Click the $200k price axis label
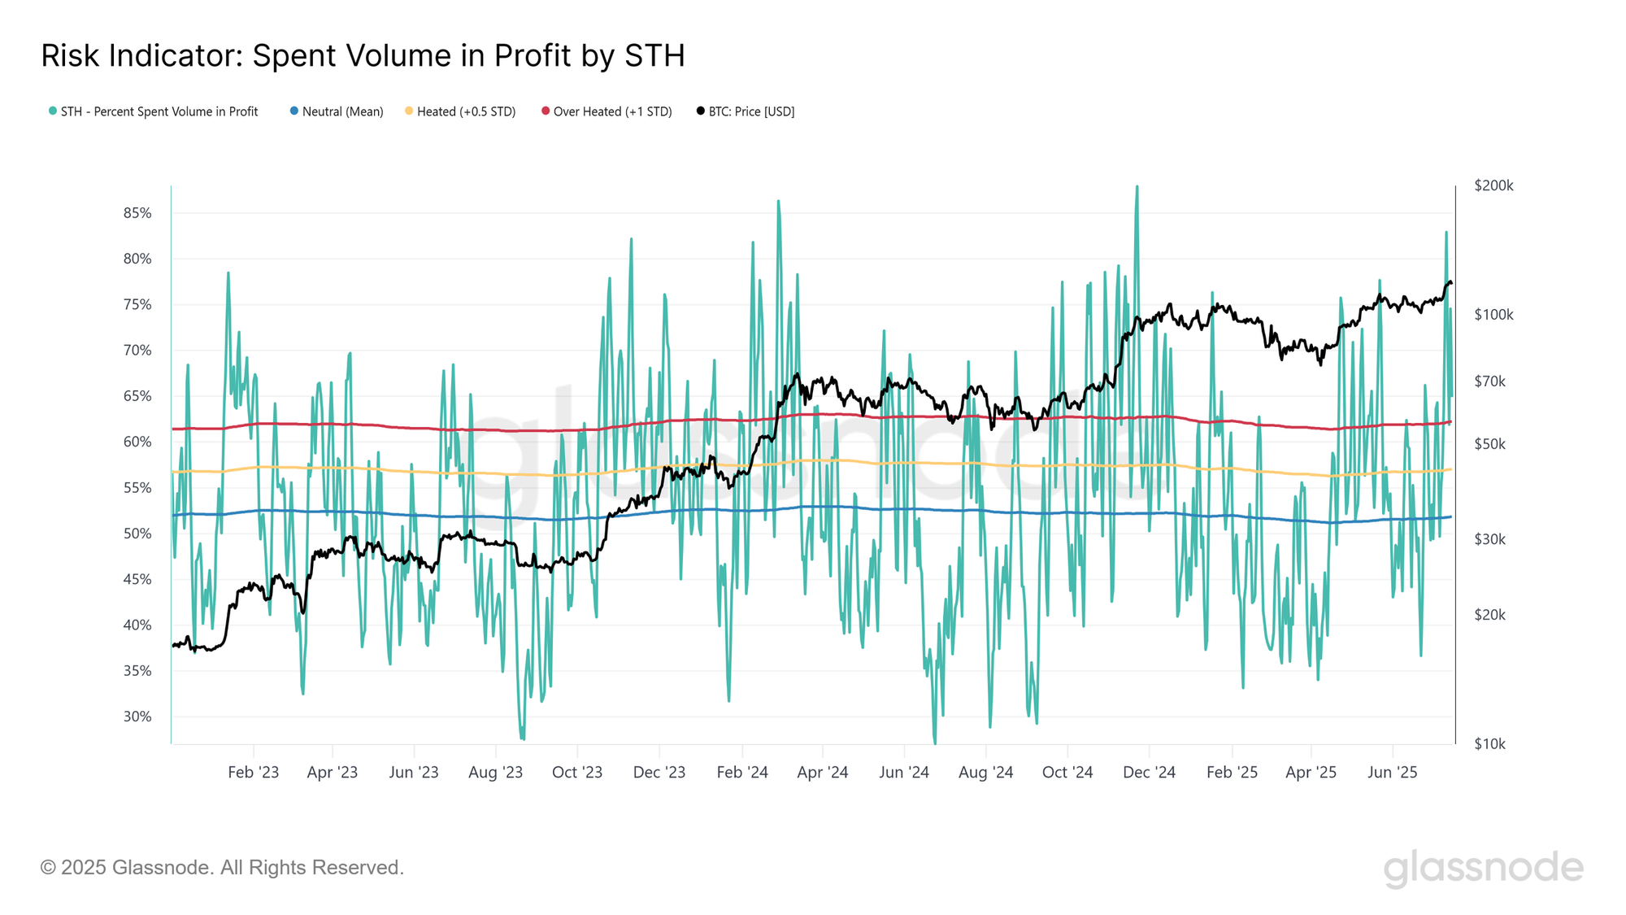The height and width of the screenshot is (915, 1626). (x=1493, y=185)
